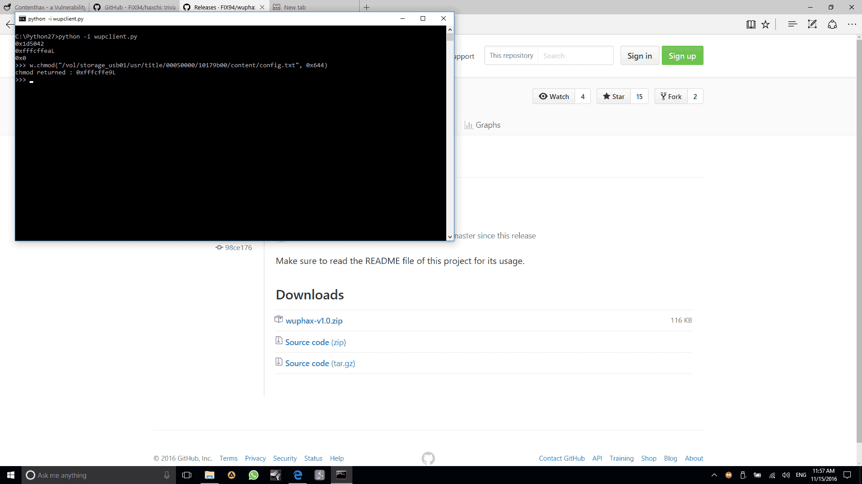Switch ENG input language indicator

[801, 475]
